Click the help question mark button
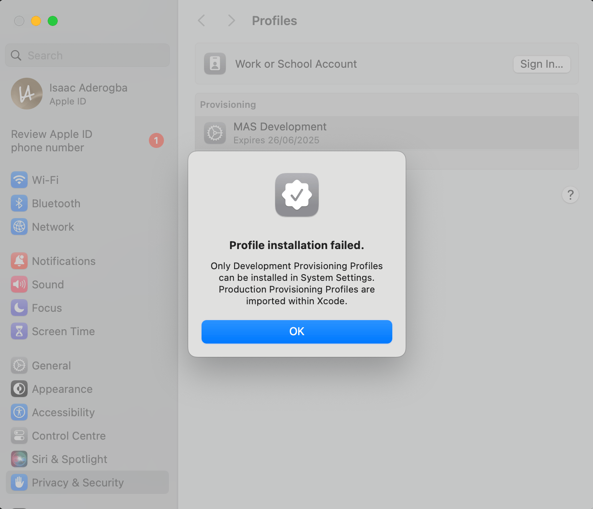The height and width of the screenshot is (509, 593). pos(570,195)
